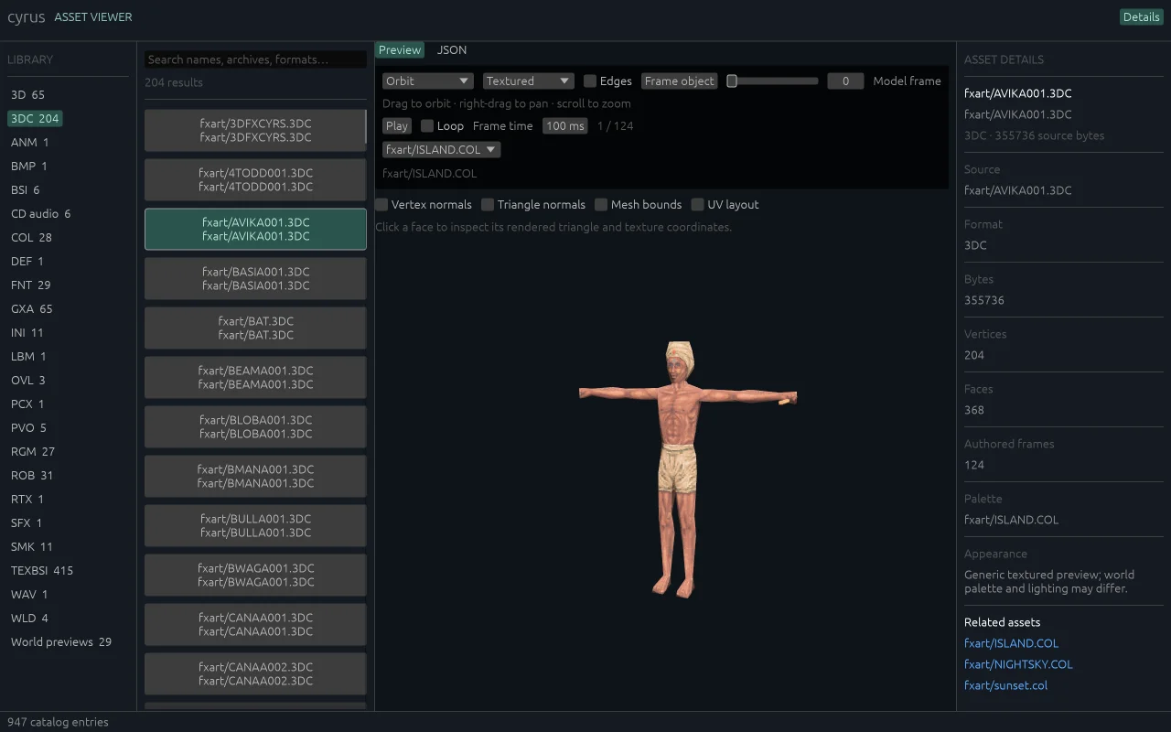Open fxart/BLOBA001.3DC asset entry
This screenshot has width=1171, height=732.
(x=255, y=426)
